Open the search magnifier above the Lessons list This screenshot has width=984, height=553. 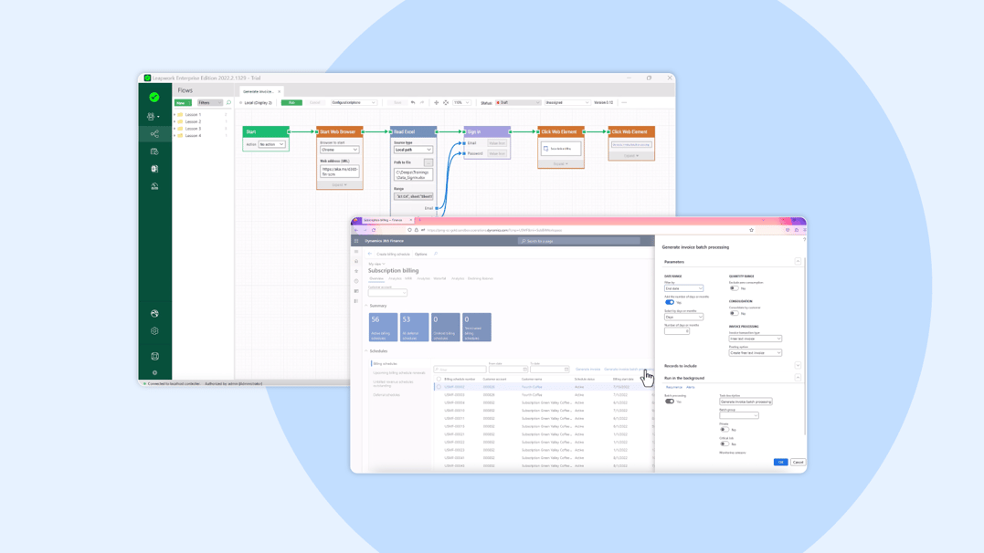coord(227,103)
